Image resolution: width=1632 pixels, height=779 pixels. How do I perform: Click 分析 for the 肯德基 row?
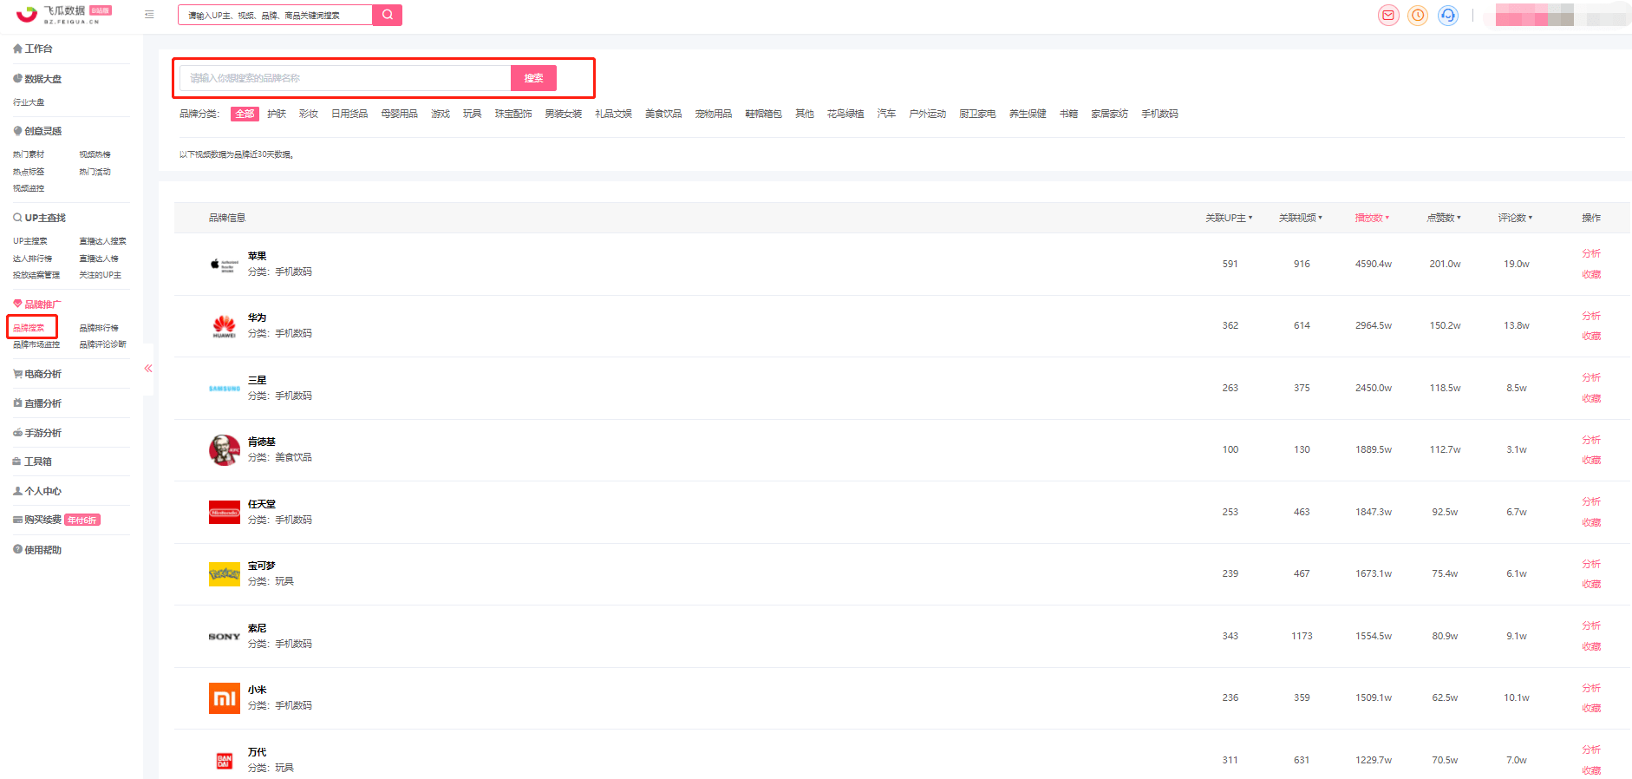(1591, 440)
